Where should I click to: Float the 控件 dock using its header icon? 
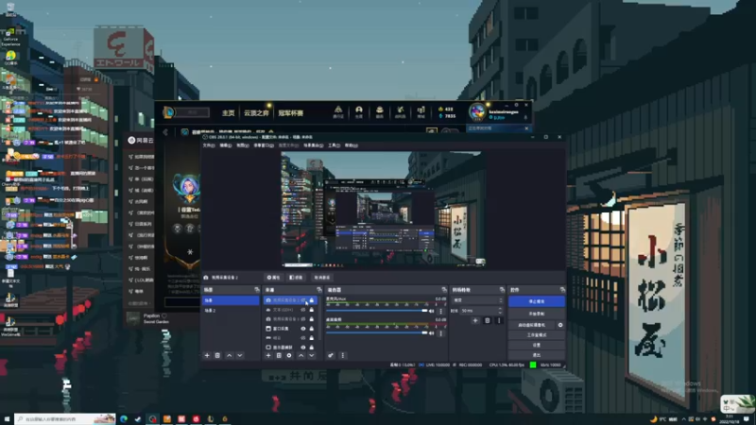[562, 290]
